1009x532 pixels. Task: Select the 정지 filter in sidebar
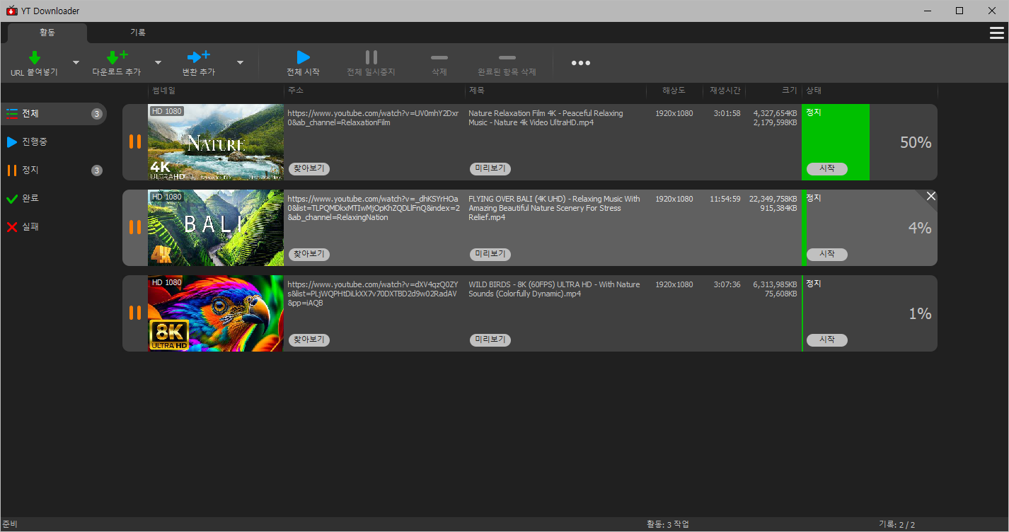click(54, 170)
